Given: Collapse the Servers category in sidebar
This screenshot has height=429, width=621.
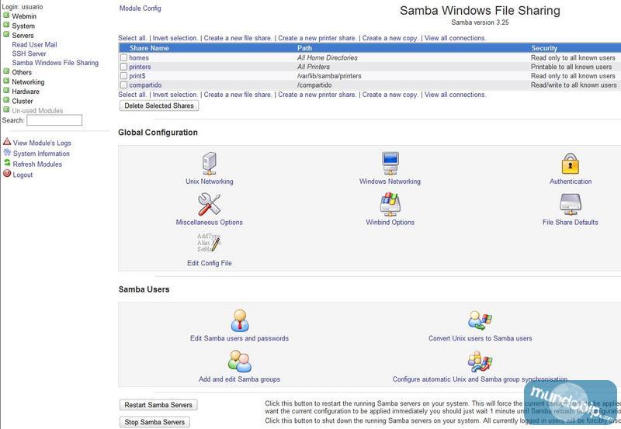Looking at the screenshot, I should [6, 34].
